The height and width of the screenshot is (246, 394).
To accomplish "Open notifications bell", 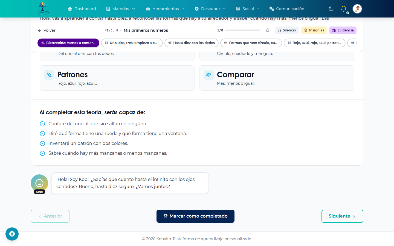I will tap(344, 9).
